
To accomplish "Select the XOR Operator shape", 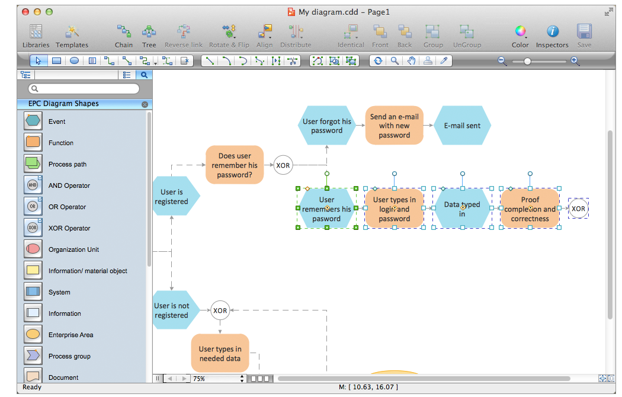I will tap(33, 228).
